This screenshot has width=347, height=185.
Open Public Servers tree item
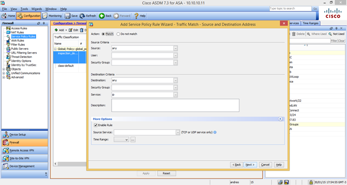click(20, 49)
